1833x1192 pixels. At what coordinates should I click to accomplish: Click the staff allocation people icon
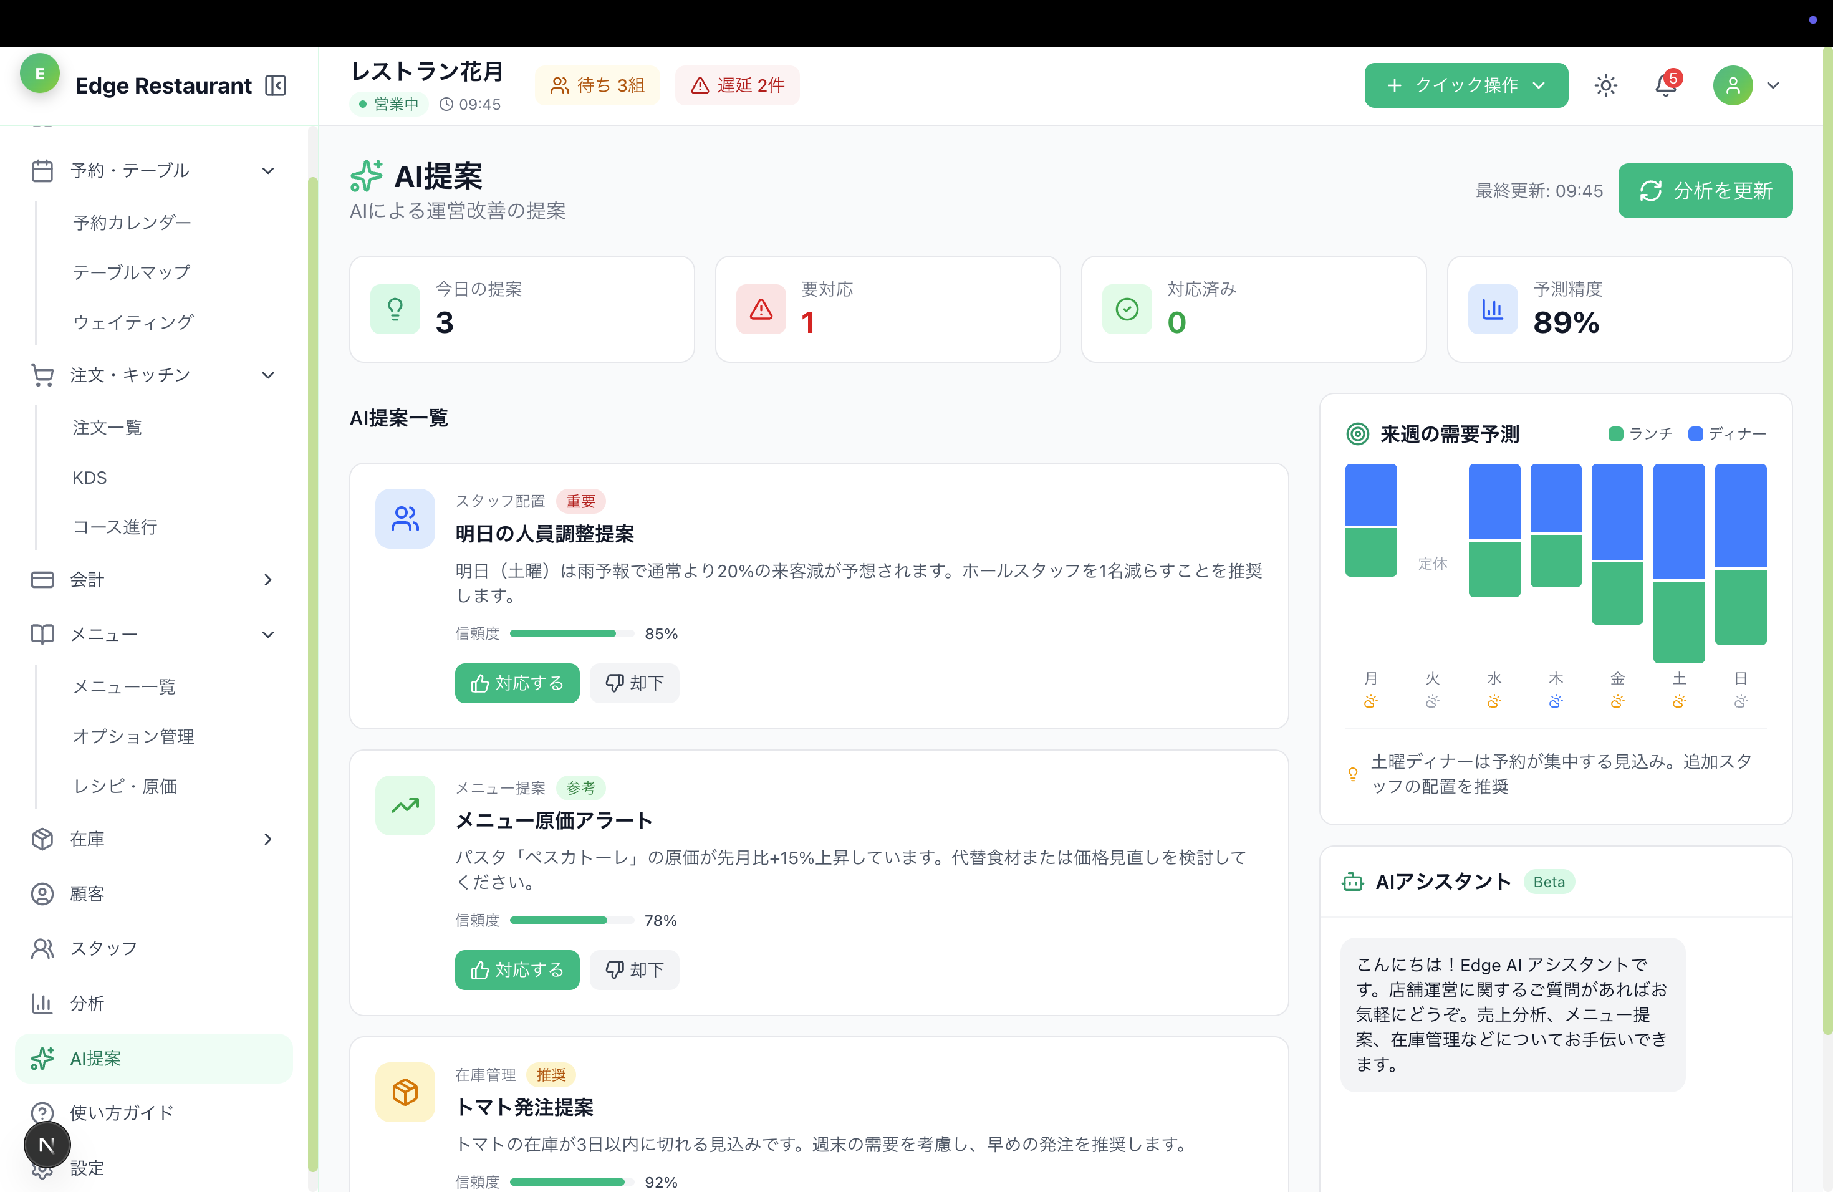pos(405,519)
